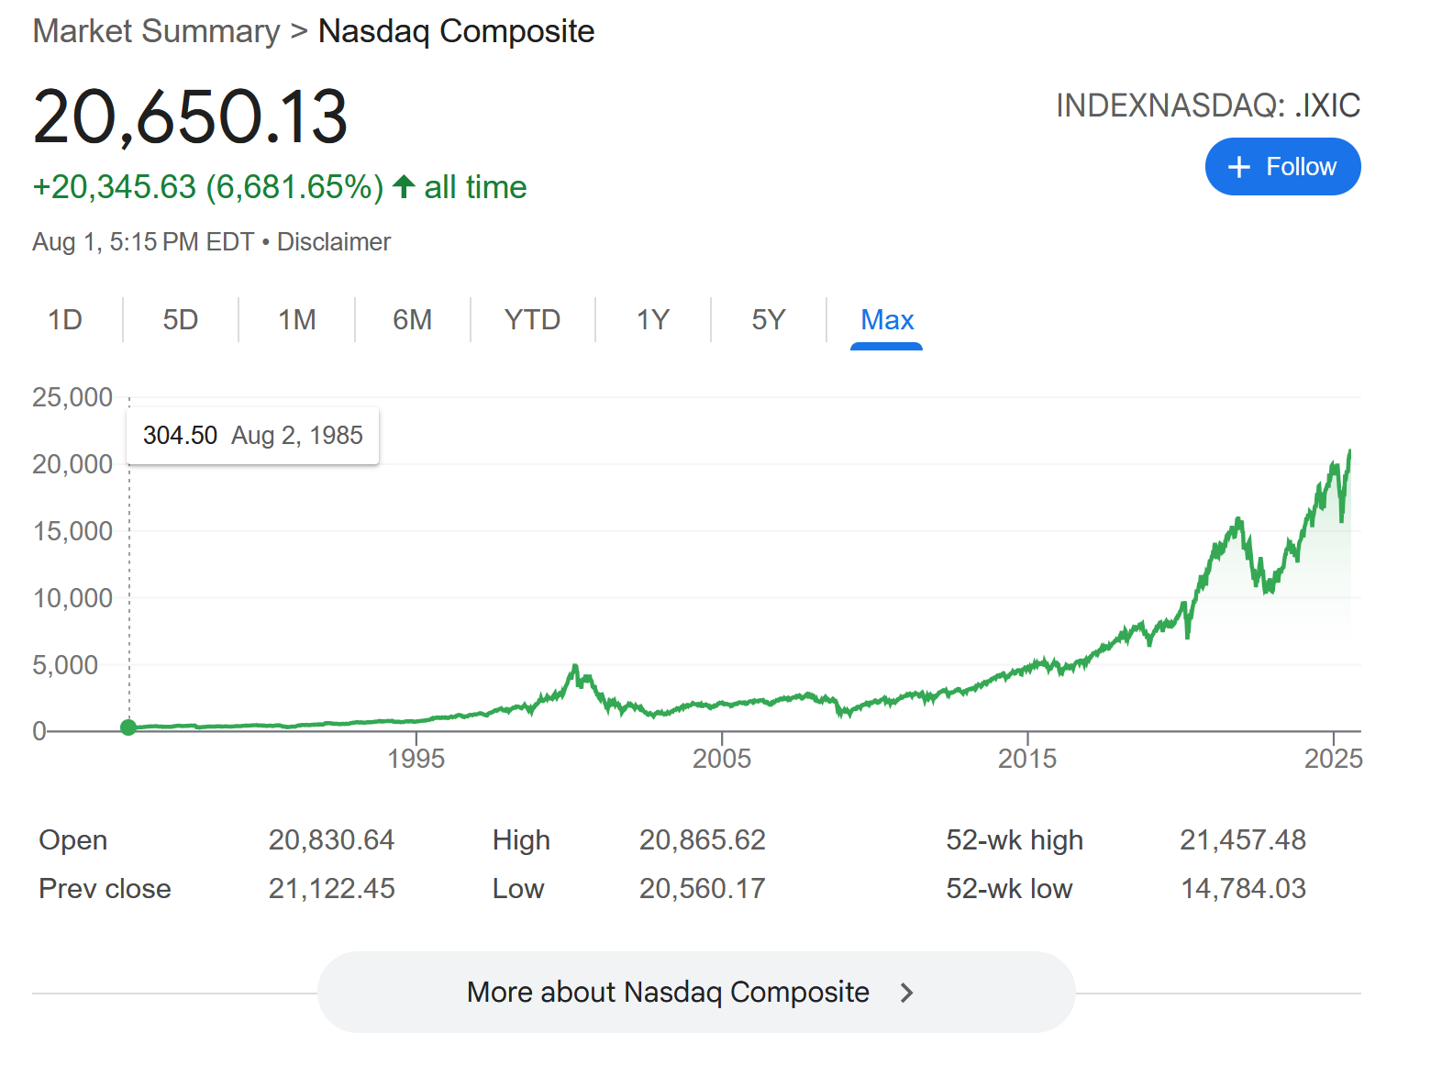This screenshot has width=1453, height=1066.
Task: View the 1Y chart range
Action: click(652, 320)
